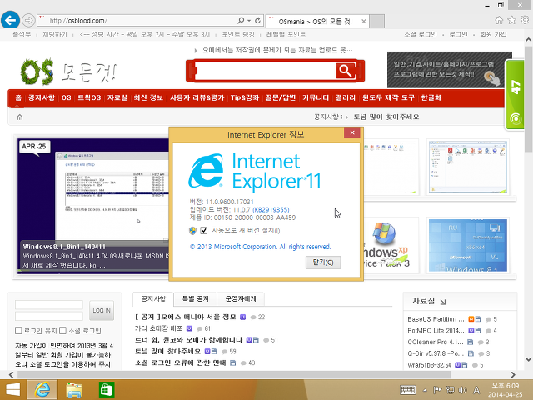Open the 홈 menu item
The width and height of the screenshot is (533, 400).
pyautogui.click(x=18, y=98)
